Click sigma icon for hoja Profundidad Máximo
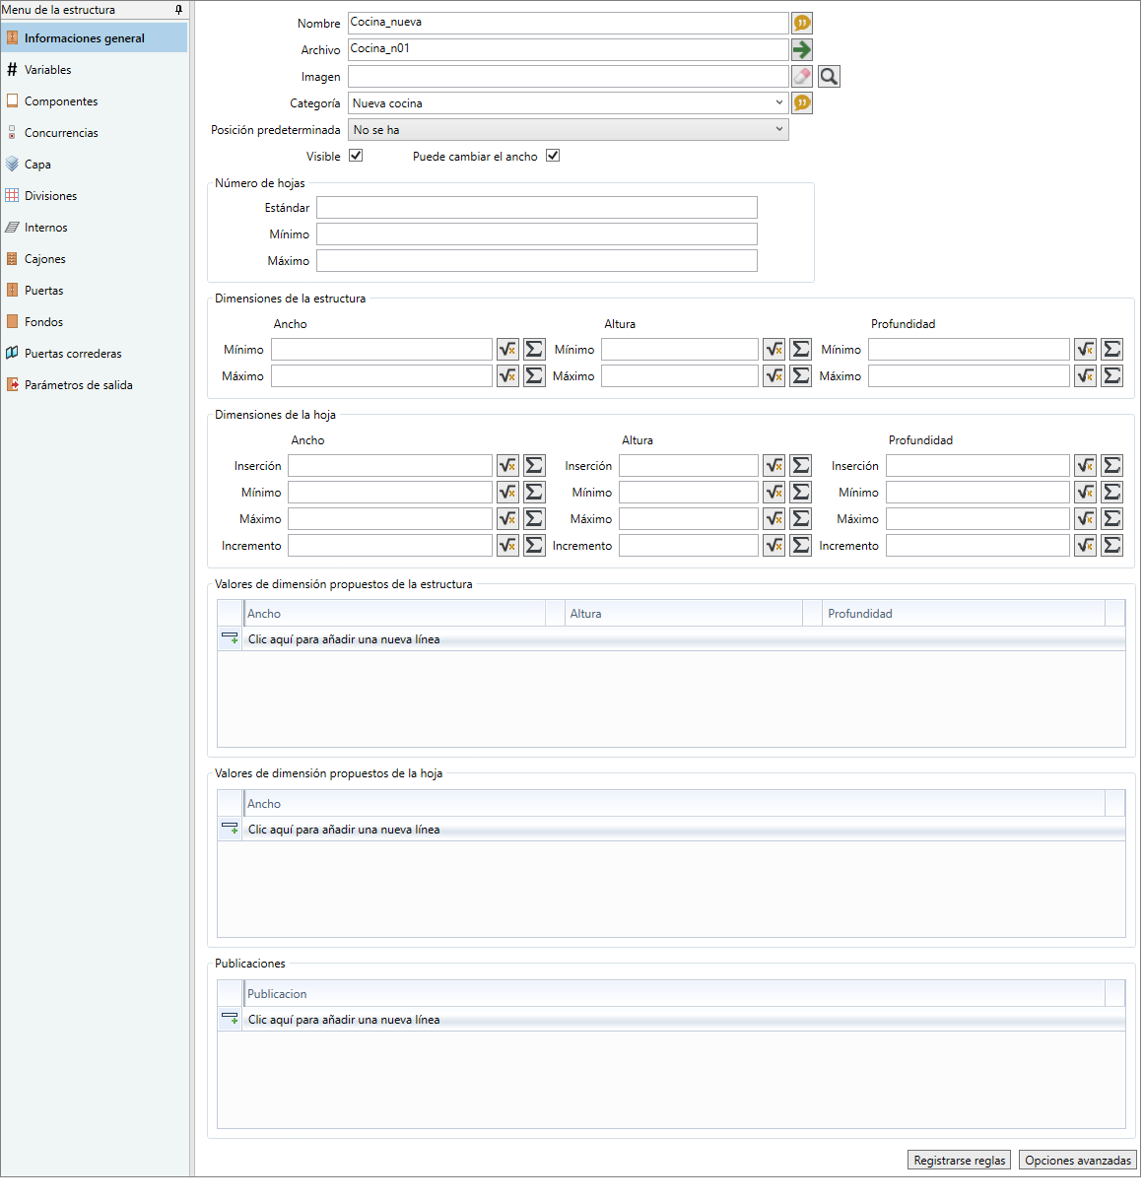 (x=1111, y=518)
